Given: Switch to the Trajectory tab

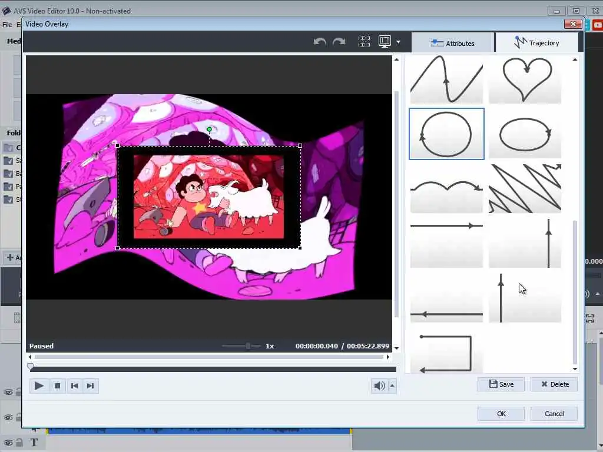Looking at the screenshot, I should click(x=537, y=42).
